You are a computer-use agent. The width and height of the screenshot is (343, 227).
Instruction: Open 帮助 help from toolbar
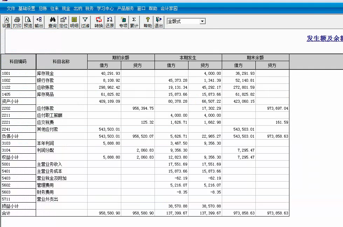pyautogui.click(x=148, y=22)
